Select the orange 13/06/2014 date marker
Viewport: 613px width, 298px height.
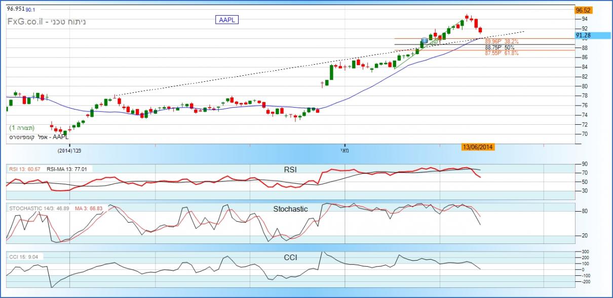coord(478,147)
